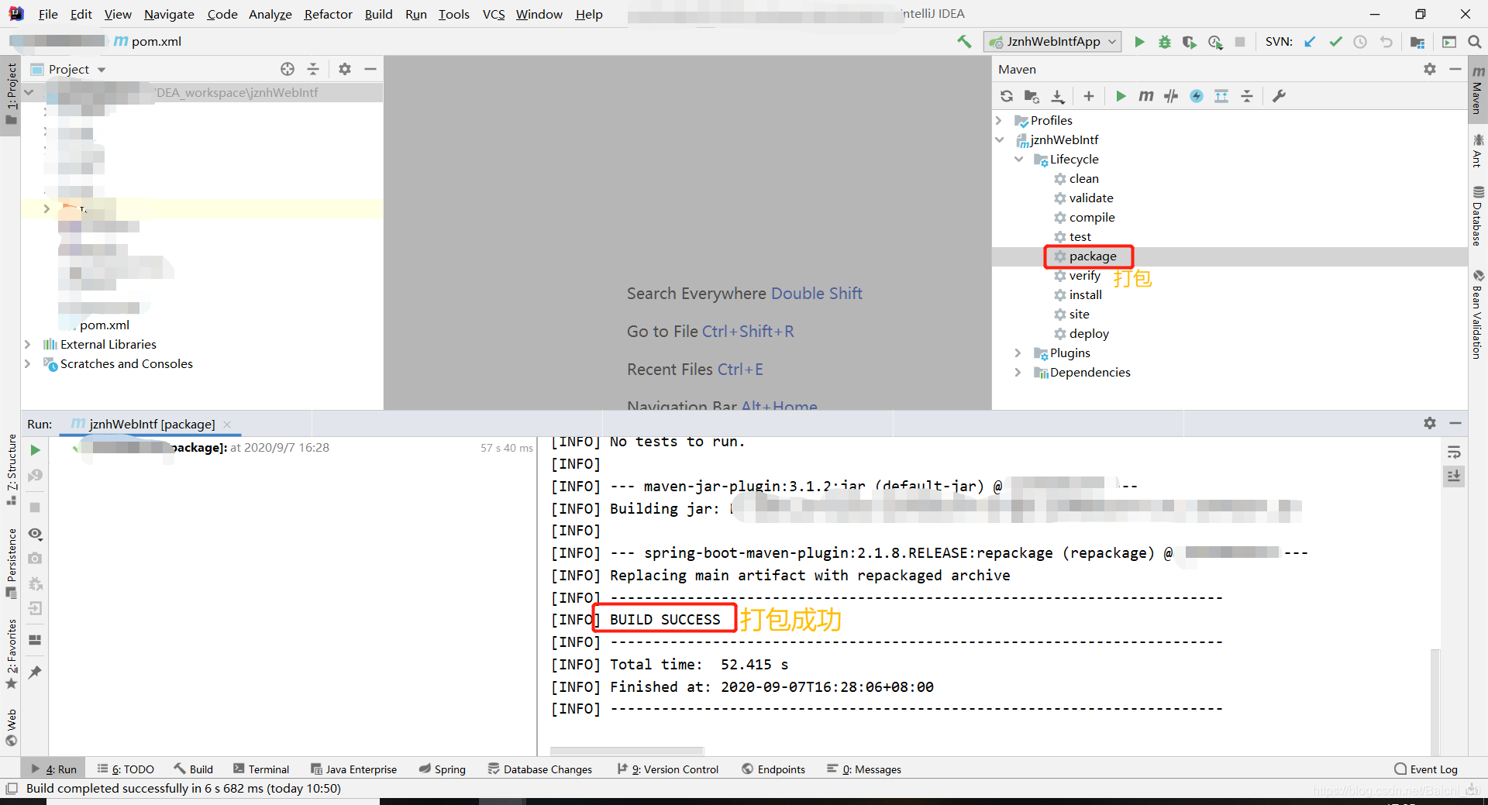Locate current file in Project panel

288,69
